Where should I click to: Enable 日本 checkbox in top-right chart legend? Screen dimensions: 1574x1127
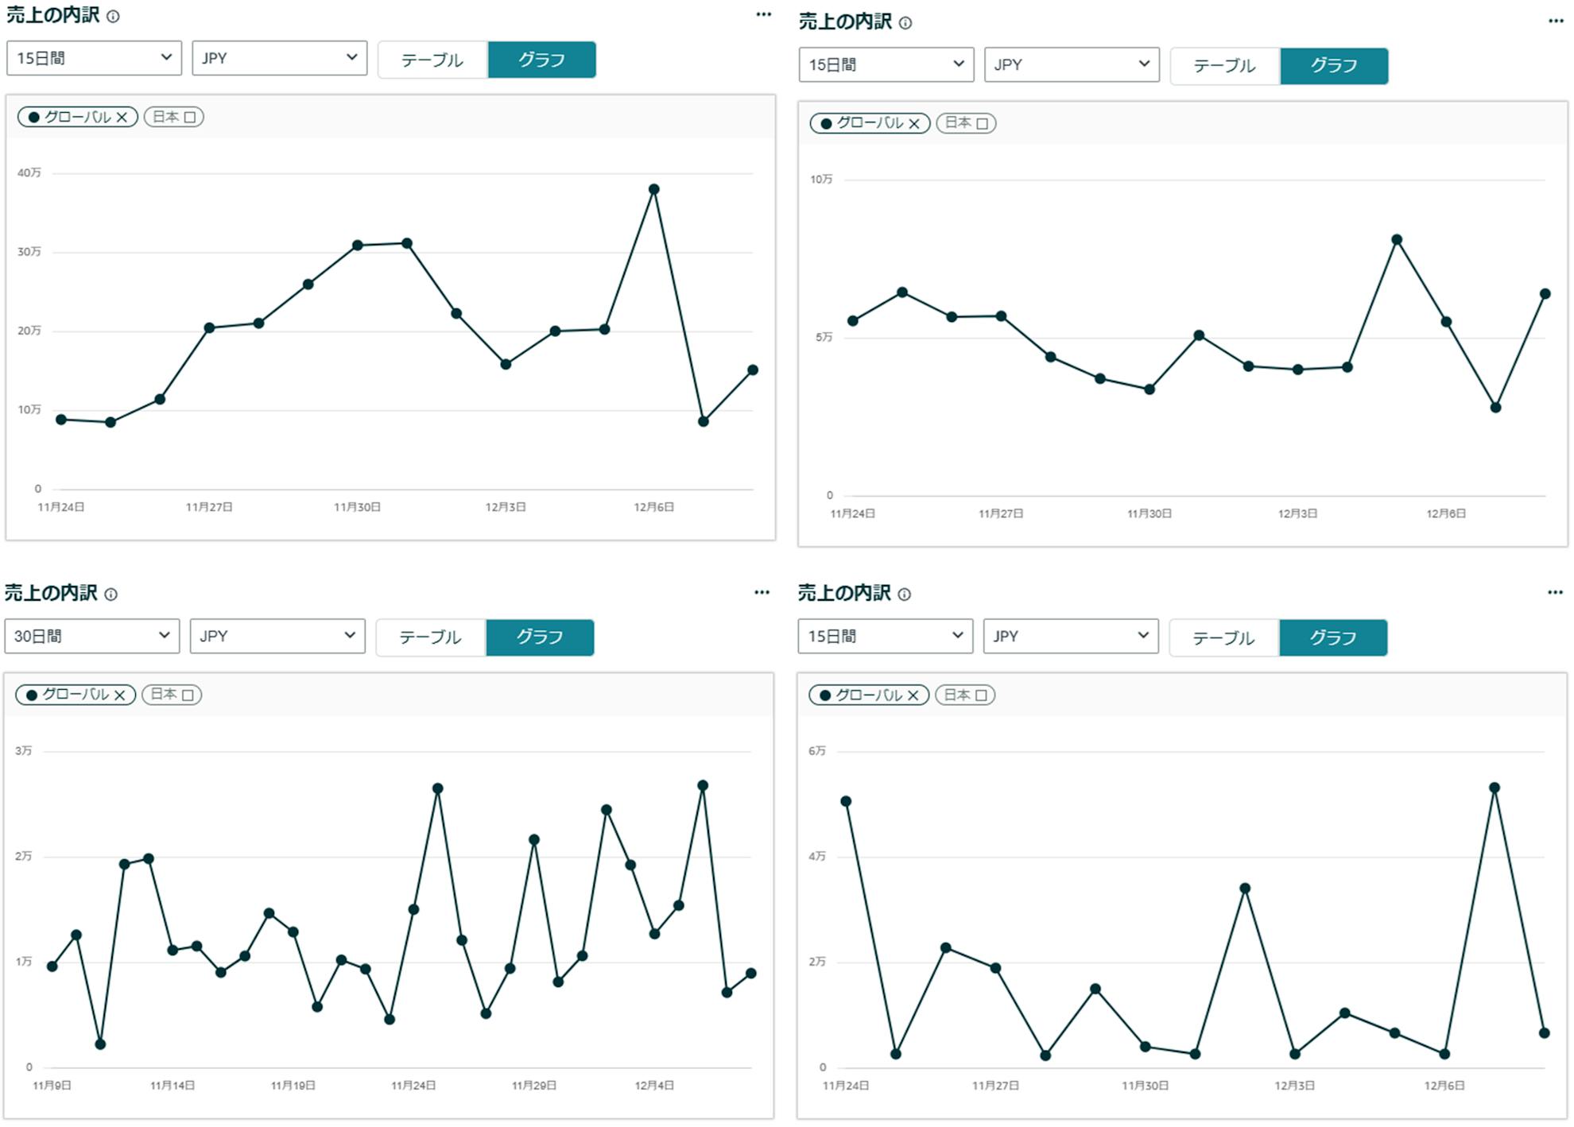[983, 124]
